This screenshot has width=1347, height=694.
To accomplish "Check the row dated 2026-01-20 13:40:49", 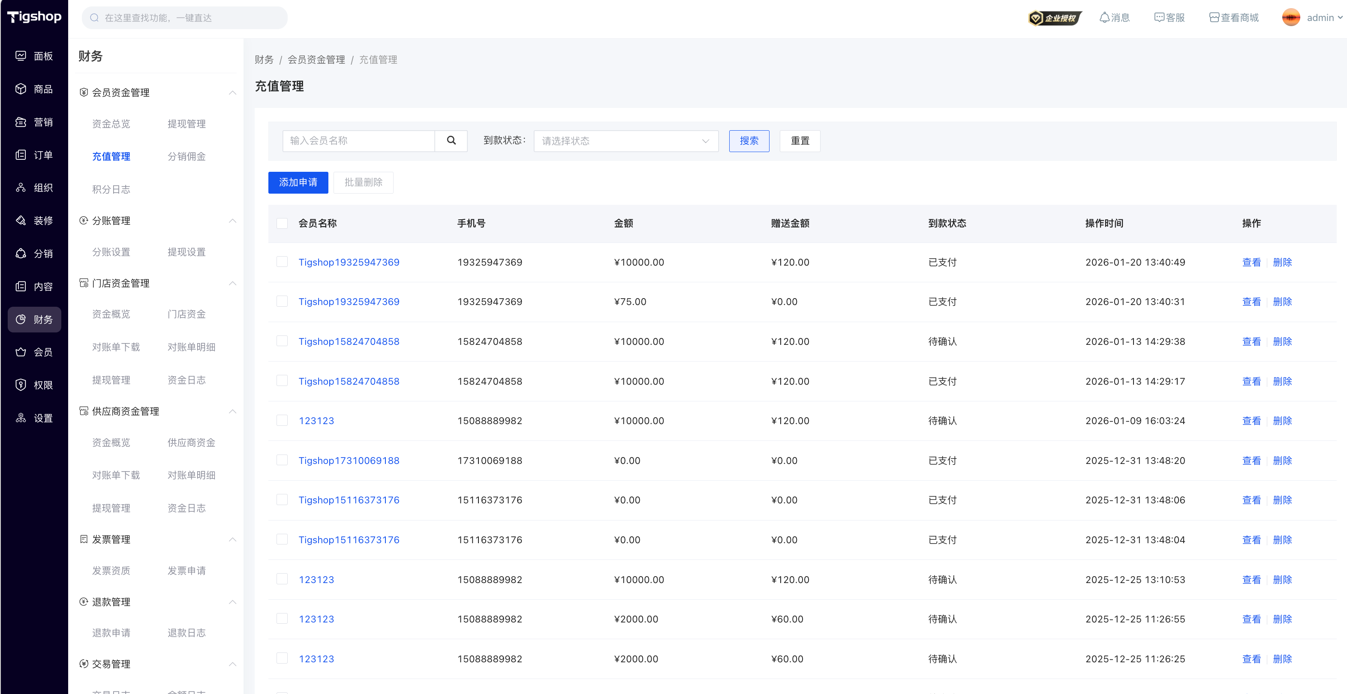I will pos(282,262).
